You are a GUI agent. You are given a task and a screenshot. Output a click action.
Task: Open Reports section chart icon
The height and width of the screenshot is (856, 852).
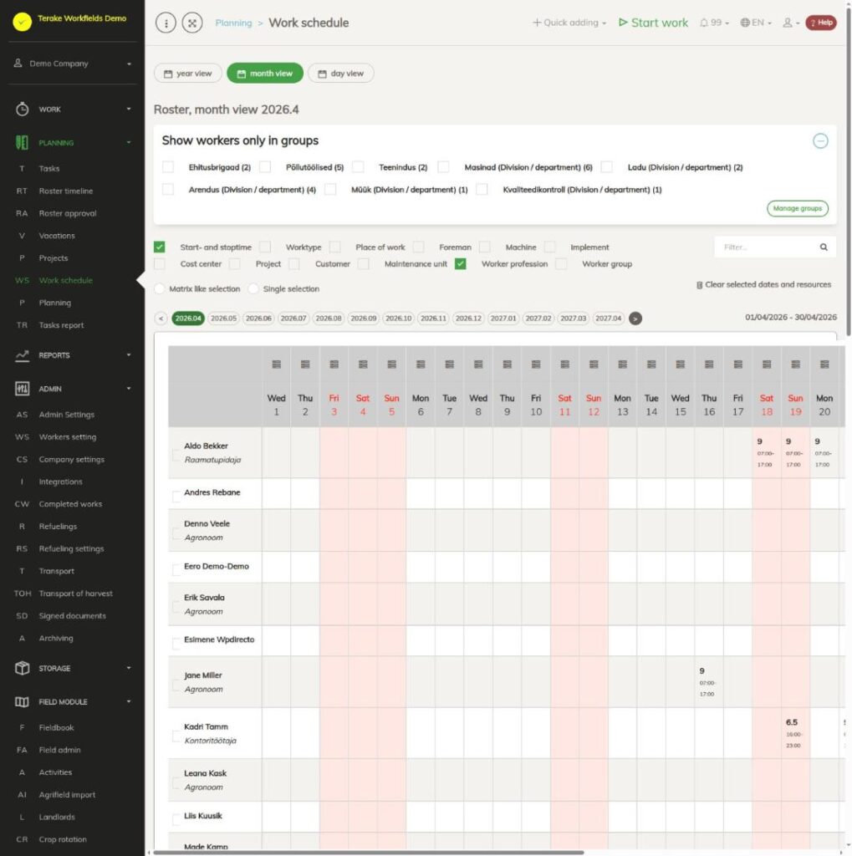point(23,355)
